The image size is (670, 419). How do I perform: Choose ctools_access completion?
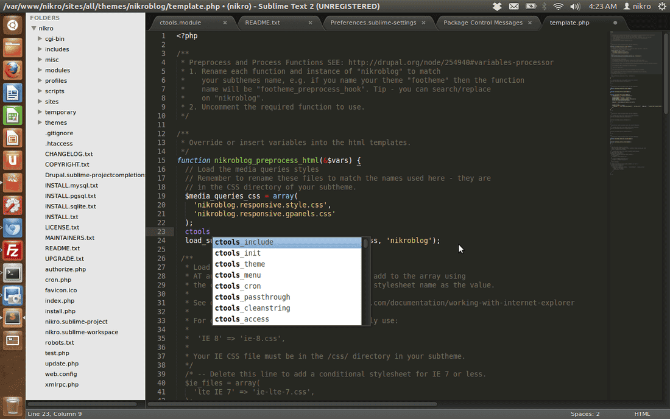[x=287, y=320]
